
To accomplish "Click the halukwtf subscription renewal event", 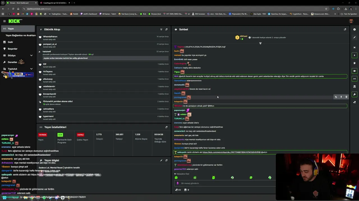I will pyautogui.click(x=104, y=55).
